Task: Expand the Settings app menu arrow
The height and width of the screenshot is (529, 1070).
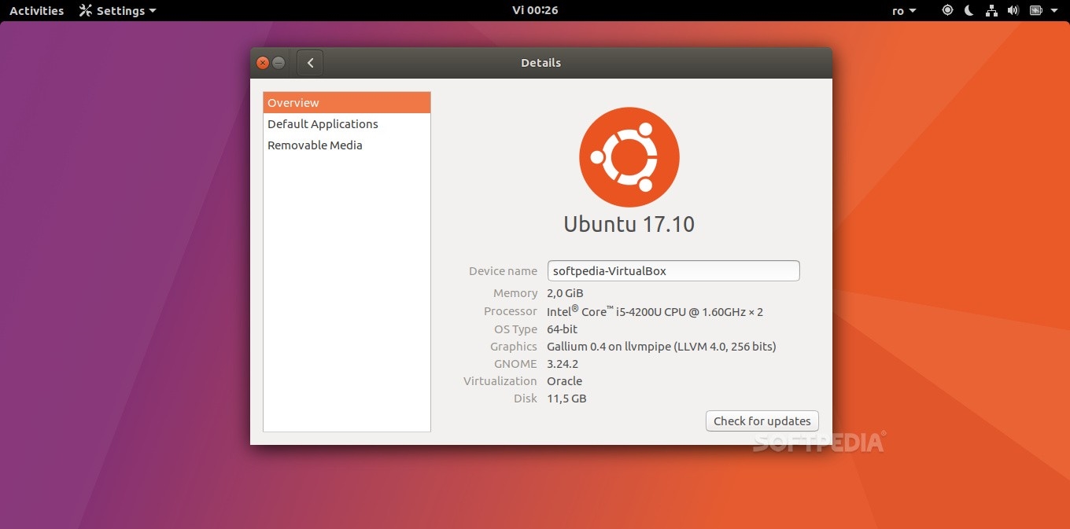Action: (x=153, y=11)
